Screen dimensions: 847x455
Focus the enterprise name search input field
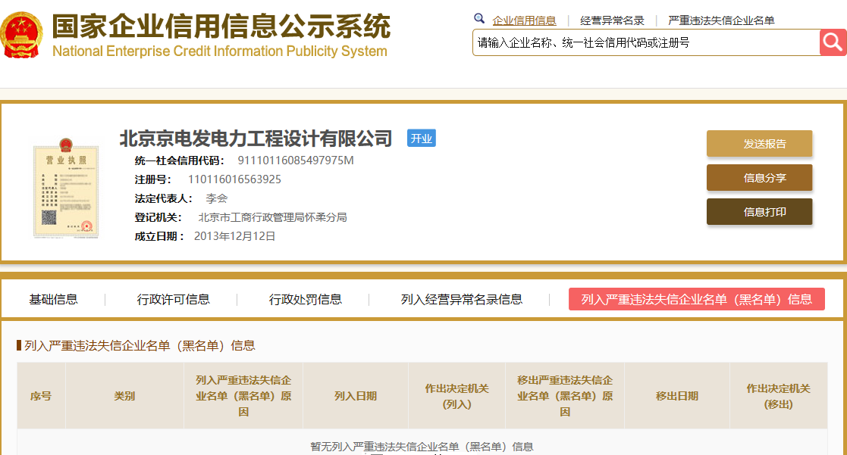coord(646,42)
